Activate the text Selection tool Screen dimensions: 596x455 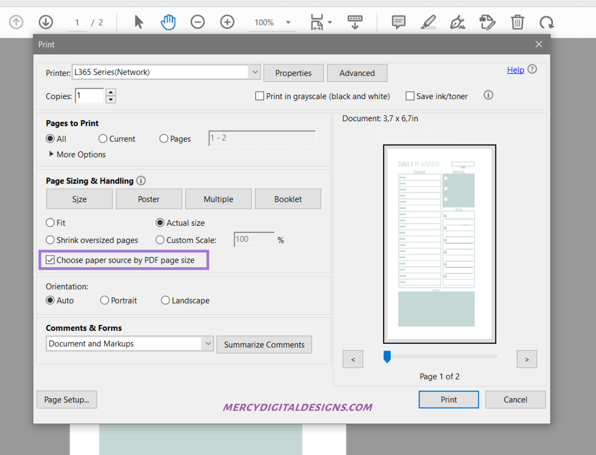point(138,21)
